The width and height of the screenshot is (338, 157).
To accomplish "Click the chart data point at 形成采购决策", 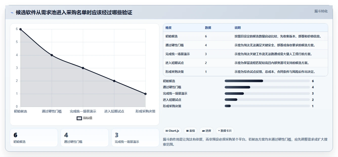I will pos(145,94).
